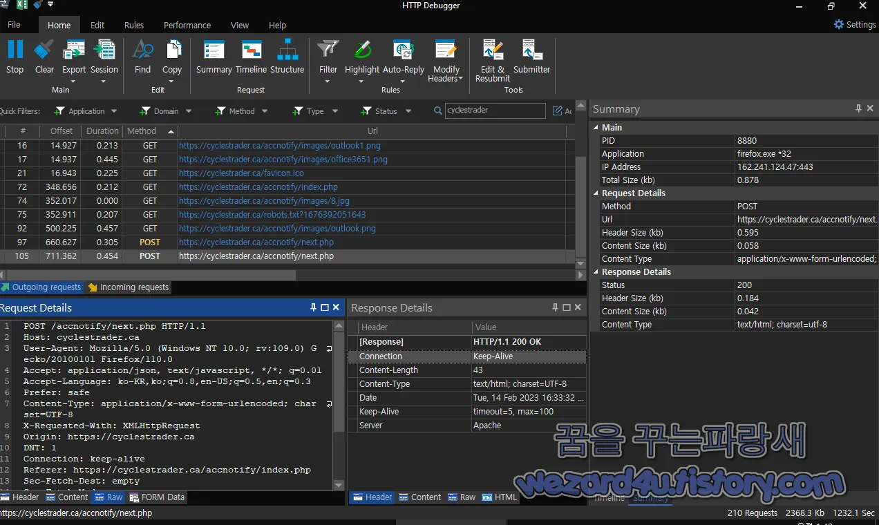This screenshot has height=525, width=879.
Task: Click the Edit & Resubmit icon
Action: pos(493,50)
